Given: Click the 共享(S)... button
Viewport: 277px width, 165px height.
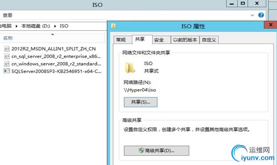Looking at the screenshot, I should coord(141,102).
